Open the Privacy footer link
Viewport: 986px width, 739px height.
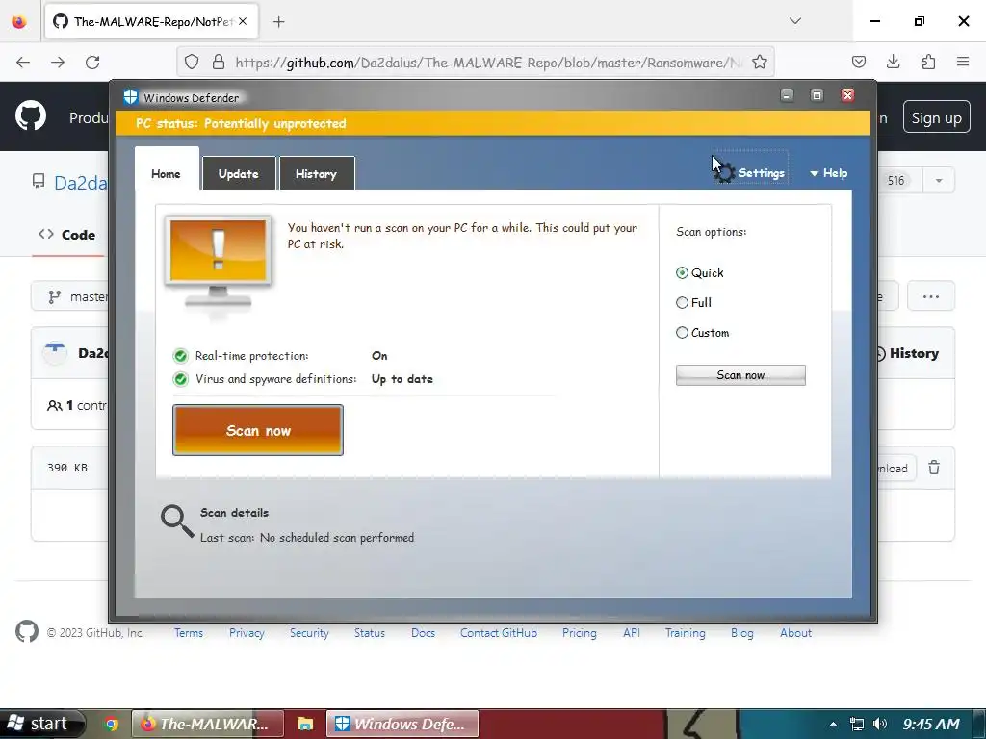pos(246,633)
